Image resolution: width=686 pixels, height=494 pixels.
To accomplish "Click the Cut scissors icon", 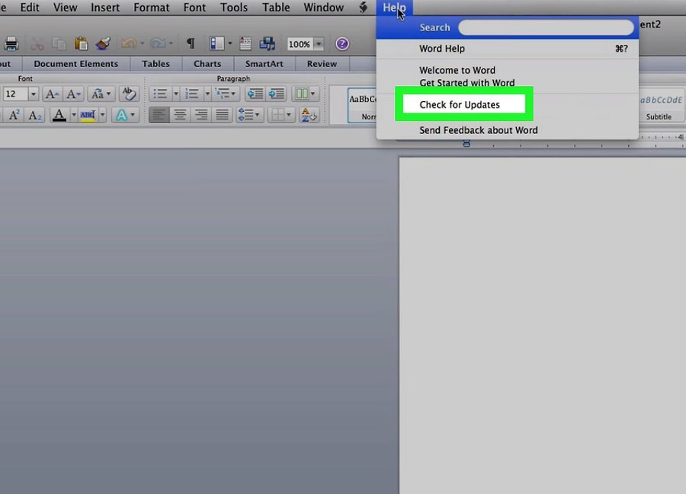I will pyautogui.click(x=37, y=43).
